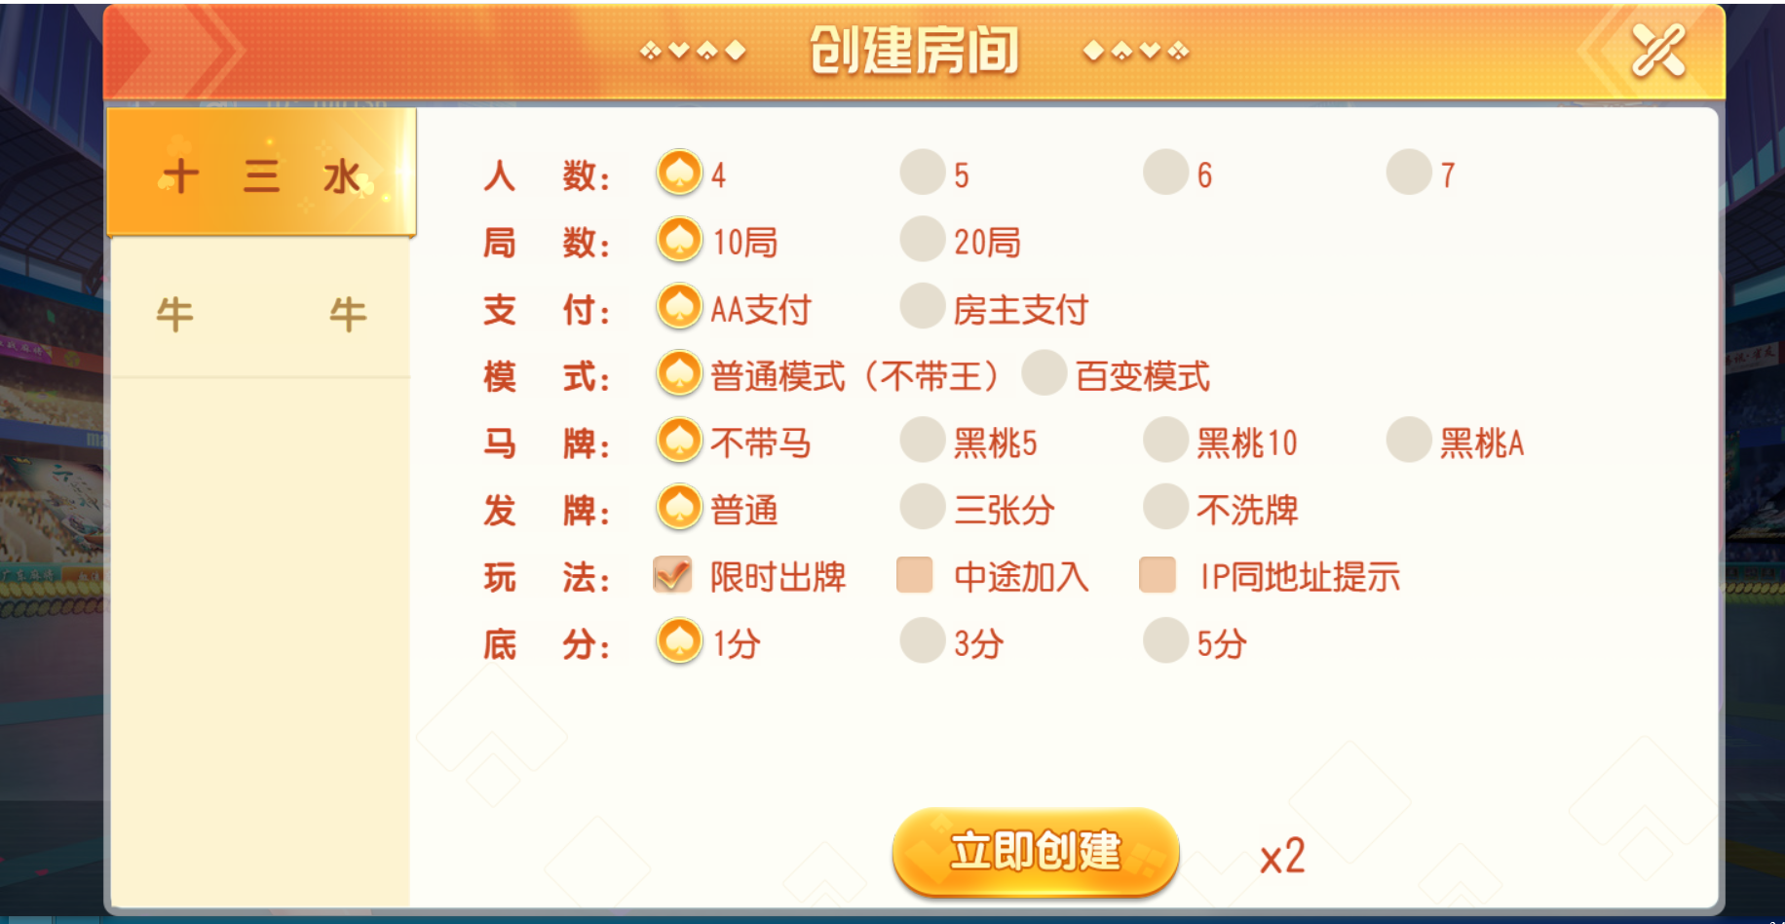The height and width of the screenshot is (924, 1785).
Task: Click the spade icon next to 10局
Action: (x=679, y=239)
